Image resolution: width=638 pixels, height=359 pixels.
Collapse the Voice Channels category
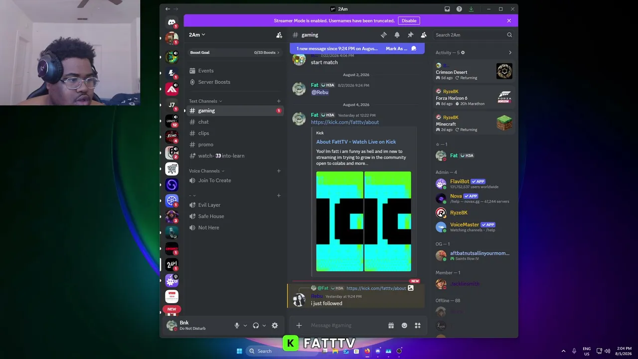206,171
